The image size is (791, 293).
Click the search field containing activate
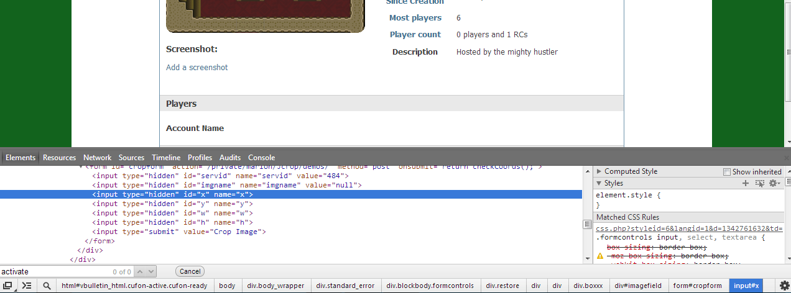pyautogui.click(x=67, y=271)
